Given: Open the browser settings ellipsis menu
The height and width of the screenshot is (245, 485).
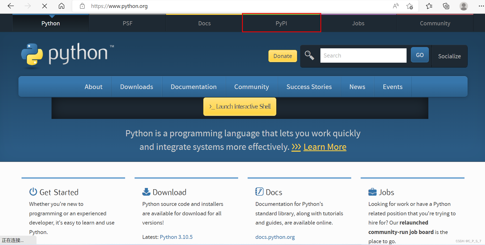Looking at the screenshot, I should pos(481,6).
